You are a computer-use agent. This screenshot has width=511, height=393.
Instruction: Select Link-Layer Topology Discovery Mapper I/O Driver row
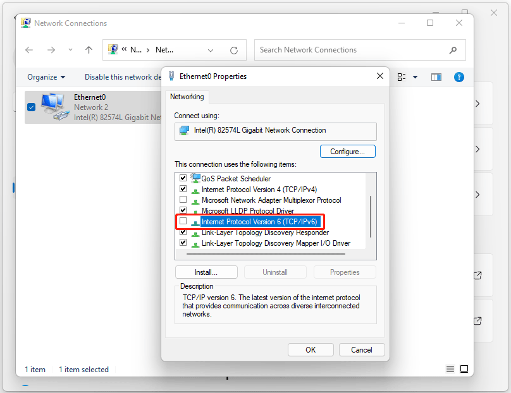point(276,243)
